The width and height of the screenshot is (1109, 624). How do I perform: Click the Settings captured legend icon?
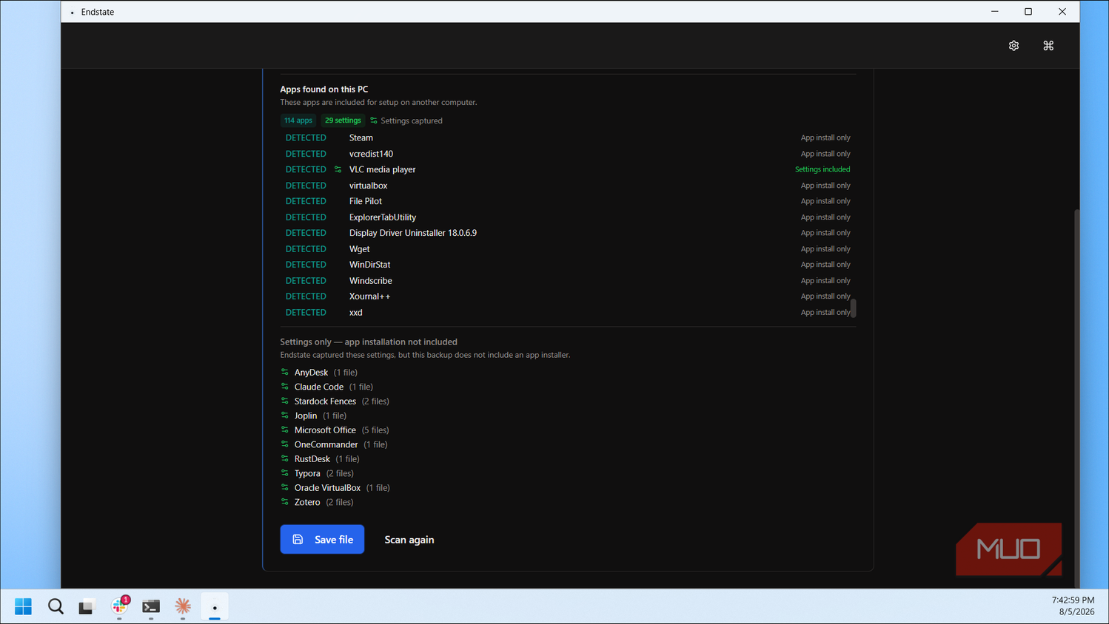tap(374, 121)
